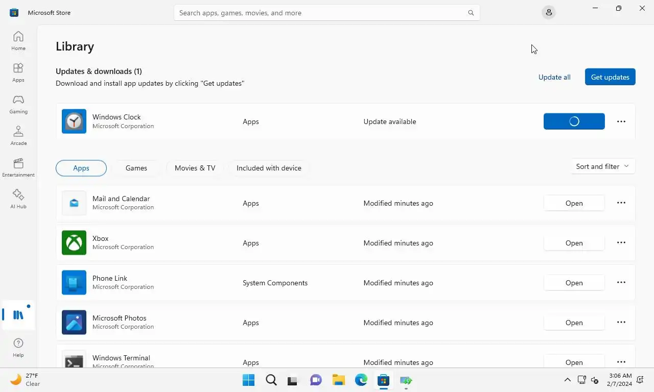Open more options for Windows Clock
The height and width of the screenshot is (392, 654).
click(x=621, y=121)
